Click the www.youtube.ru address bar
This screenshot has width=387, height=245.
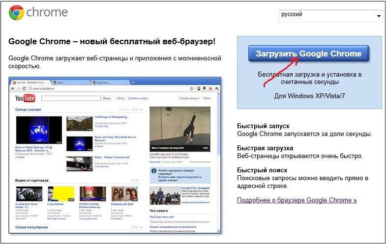[x=109, y=88]
